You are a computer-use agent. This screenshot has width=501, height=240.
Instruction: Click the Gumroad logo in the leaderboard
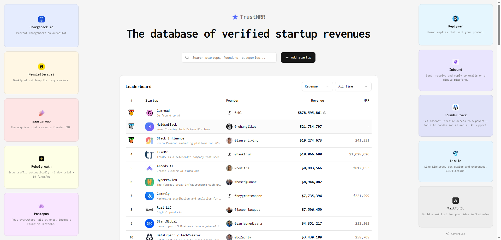coord(149,113)
